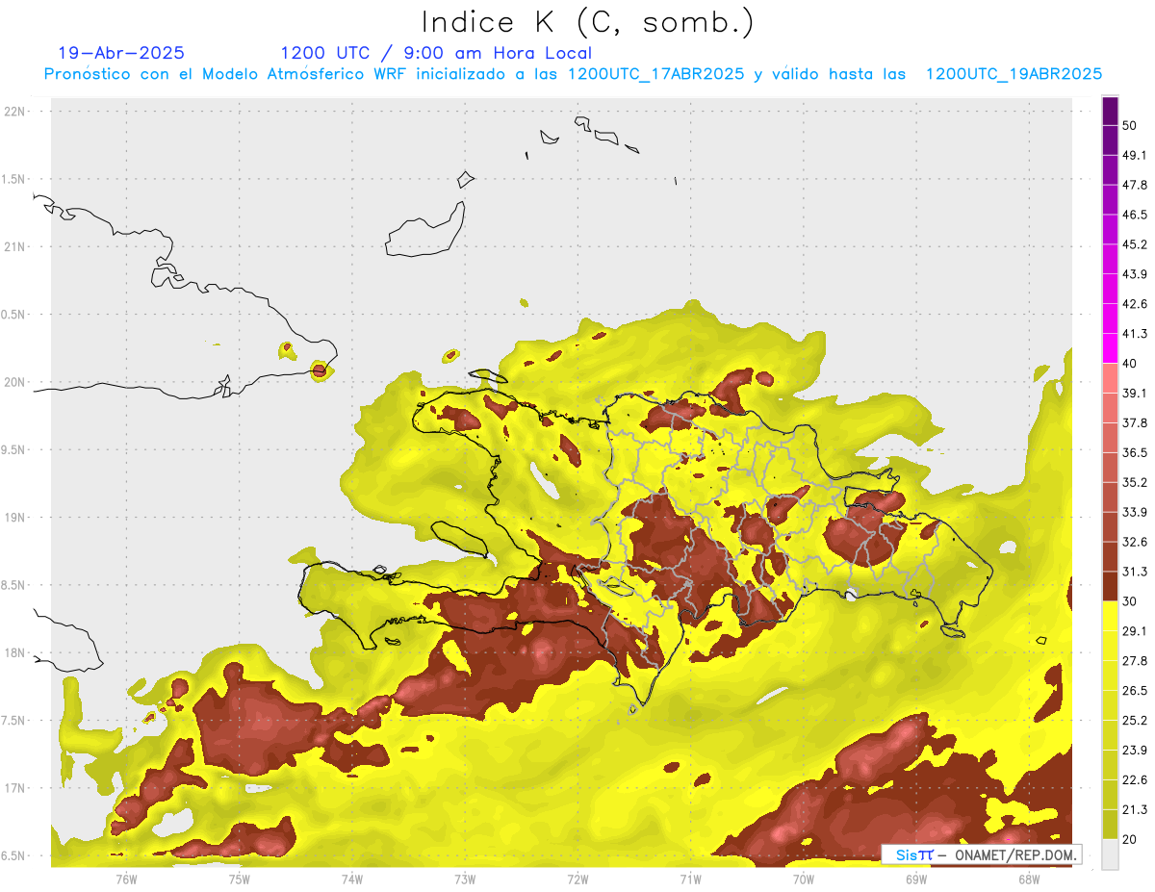Viewport: 1155px width, 892px height.
Task: Click the colorbar value '22.6'
Action: pyautogui.click(x=1134, y=780)
